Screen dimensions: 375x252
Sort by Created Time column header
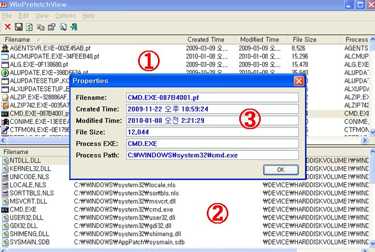pyautogui.click(x=209, y=39)
